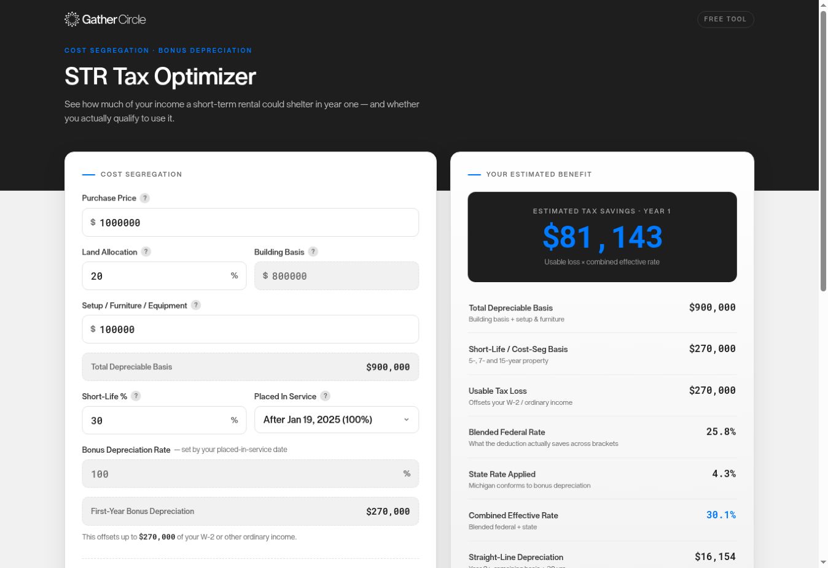Click the Gather Circle brand name
Screen dimensions: 828x568
coord(114,20)
